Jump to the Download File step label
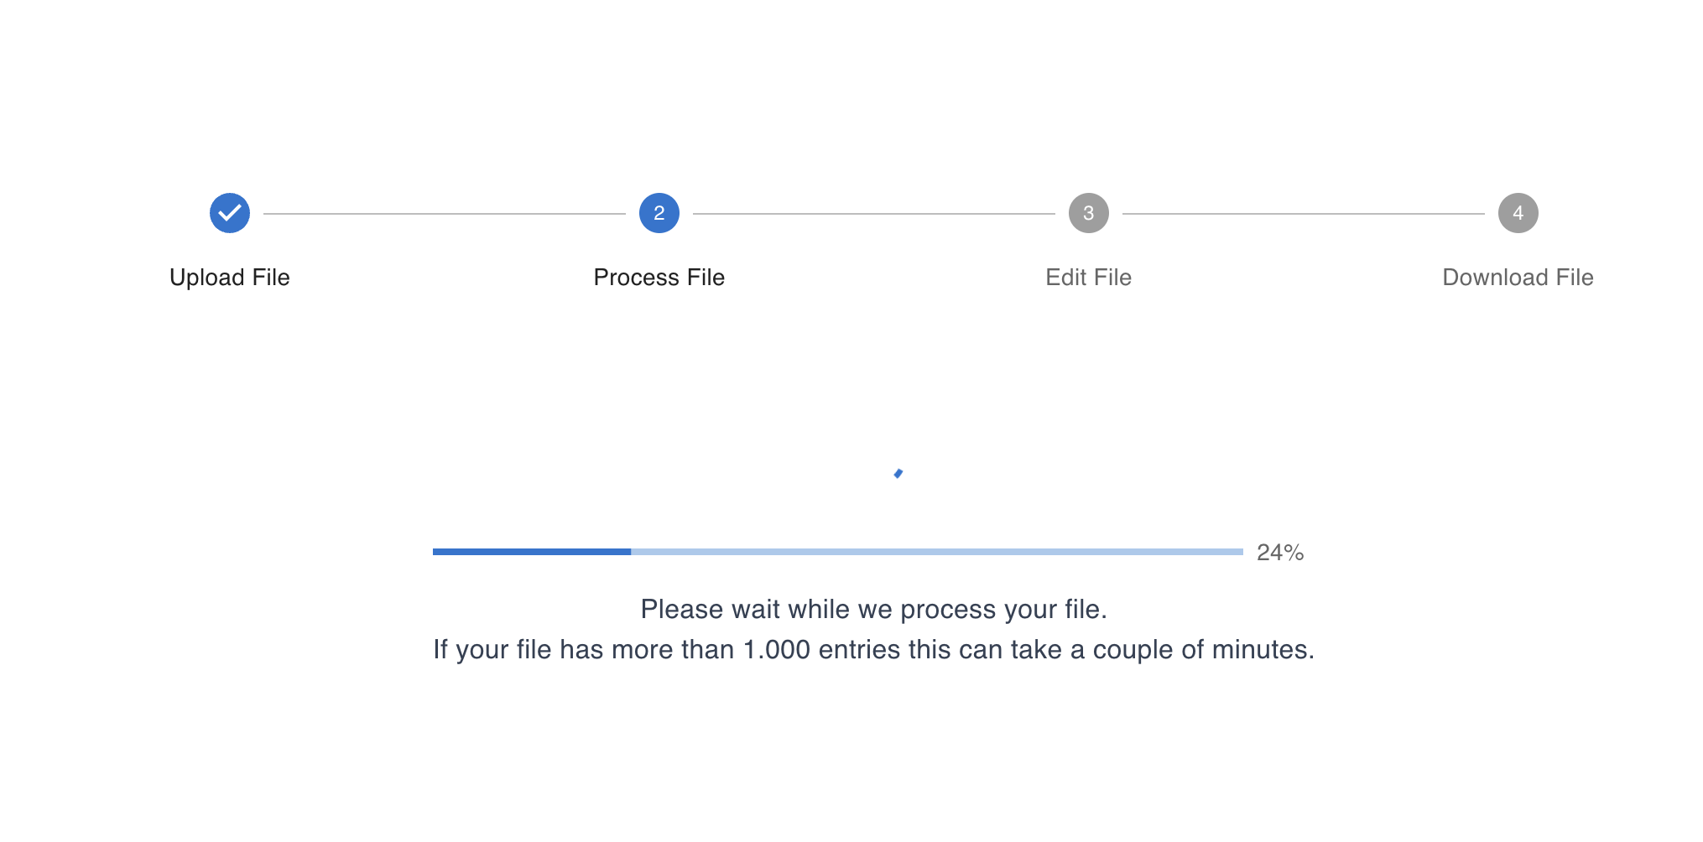 point(1518,278)
